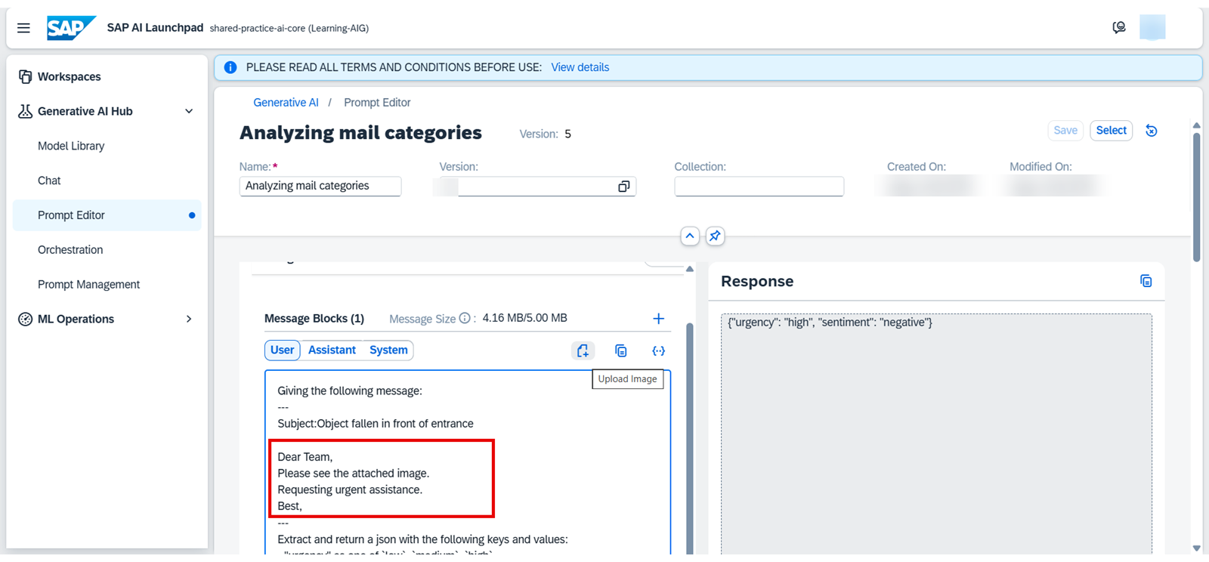Viewport: 1209px width, 562px height.
Task: Open Prompt Management in the sidebar
Action: (x=88, y=285)
